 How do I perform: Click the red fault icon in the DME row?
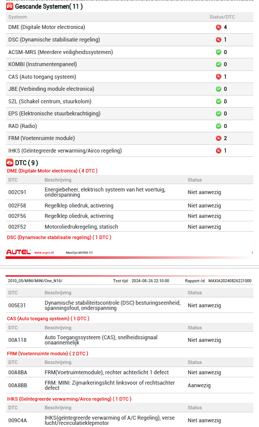218,27
